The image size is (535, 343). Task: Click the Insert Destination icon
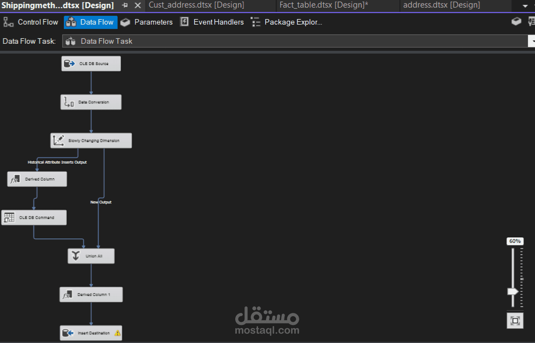coord(68,333)
